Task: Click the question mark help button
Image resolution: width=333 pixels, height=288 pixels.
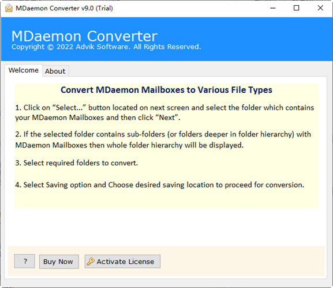Action: [x=25, y=261]
